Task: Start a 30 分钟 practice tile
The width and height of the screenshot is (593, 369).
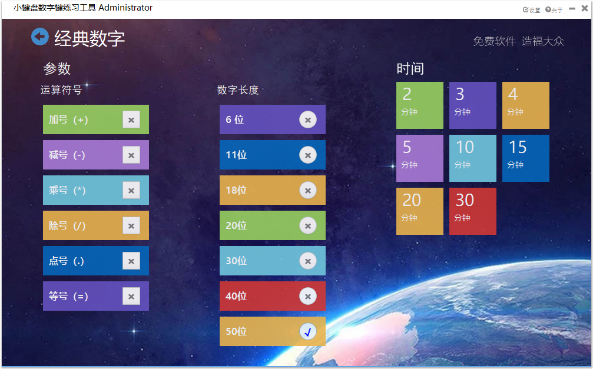Action: pyautogui.click(x=473, y=211)
